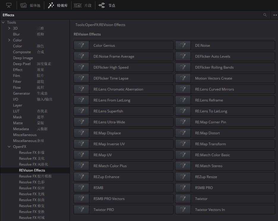Screen dimensions: 278x221
Task: Open the 媒体池 media pool panel
Action: click(x=31, y=6)
